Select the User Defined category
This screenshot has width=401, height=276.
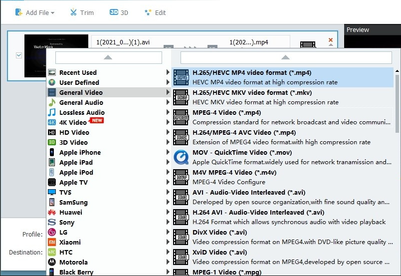pyautogui.click(x=109, y=82)
